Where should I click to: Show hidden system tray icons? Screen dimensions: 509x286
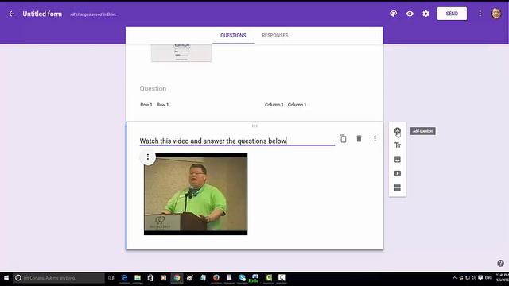pyautogui.click(x=454, y=278)
